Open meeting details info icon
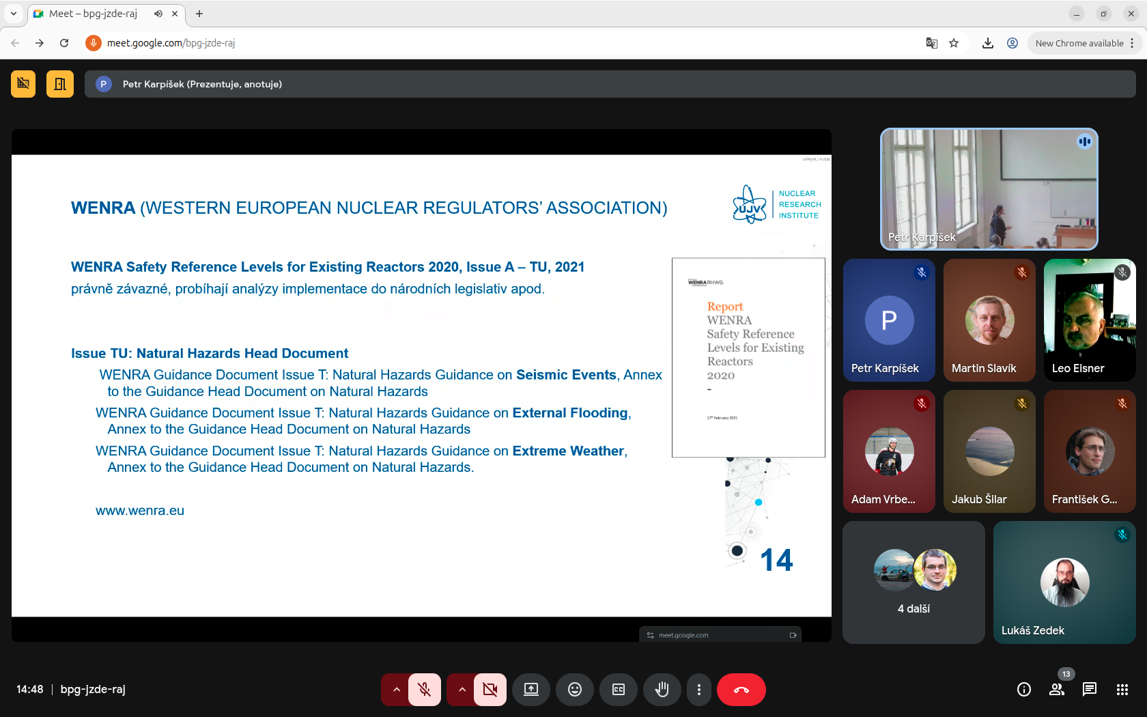The height and width of the screenshot is (717, 1147). coord(1023,690)
